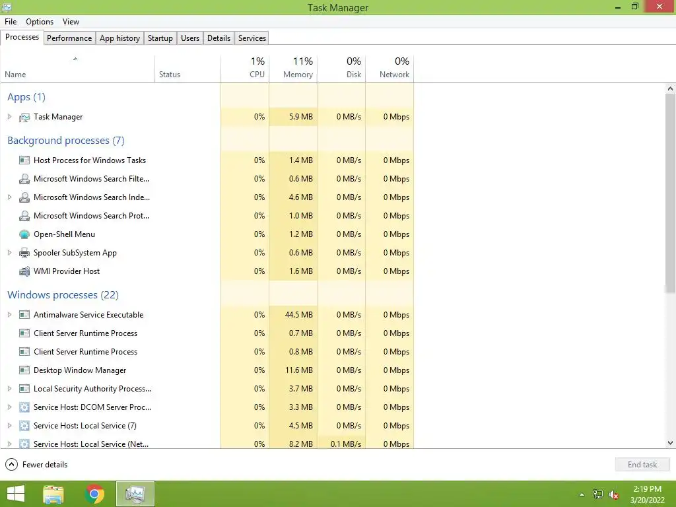Expand Service Host: Local Service (7) row
This screenshot has width=676, height=507.
coord(9,426)
